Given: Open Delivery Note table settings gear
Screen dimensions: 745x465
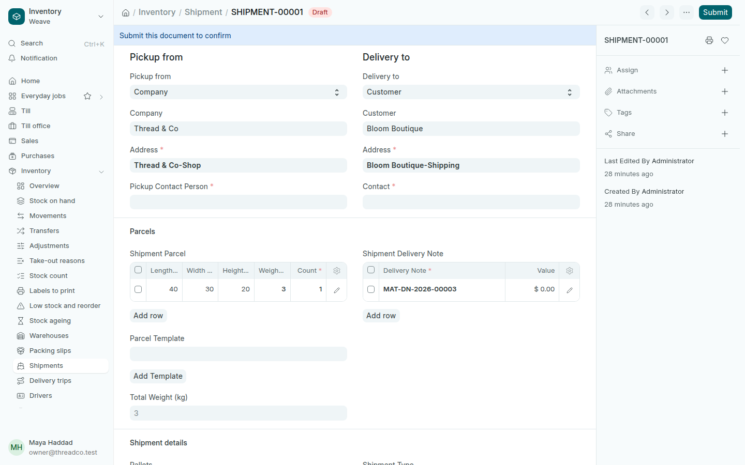Looking at the screenshot, I should [x=570, y=271].
